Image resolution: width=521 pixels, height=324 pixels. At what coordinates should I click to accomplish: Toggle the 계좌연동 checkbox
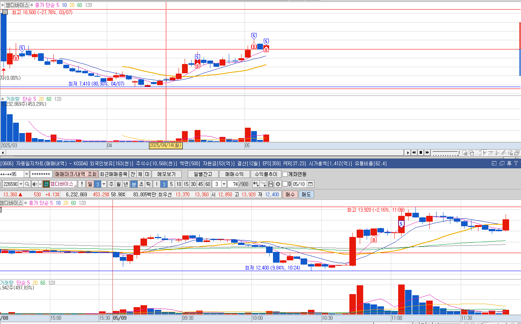[x=285, y=174]
